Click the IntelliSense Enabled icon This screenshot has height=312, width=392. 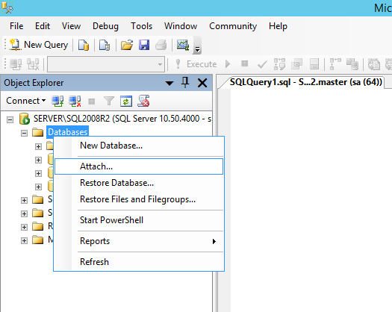coord(314,64)
